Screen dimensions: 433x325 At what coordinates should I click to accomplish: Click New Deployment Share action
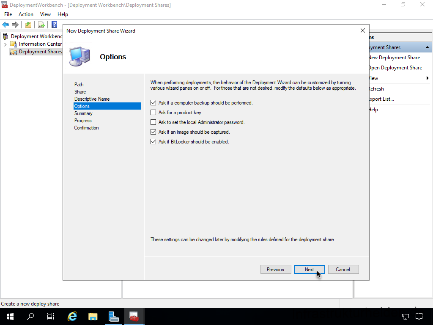pos(395,58)
